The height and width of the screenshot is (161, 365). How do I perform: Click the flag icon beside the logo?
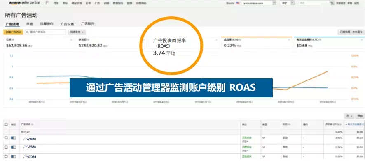[x=47, y=3]
